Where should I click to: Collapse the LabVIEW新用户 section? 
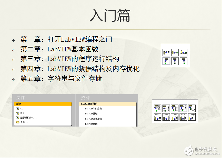(x=89, y=103)
